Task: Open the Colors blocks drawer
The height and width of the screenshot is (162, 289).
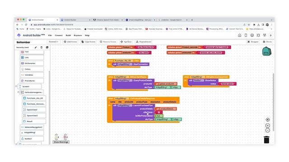Action: [x=32, y=69]
